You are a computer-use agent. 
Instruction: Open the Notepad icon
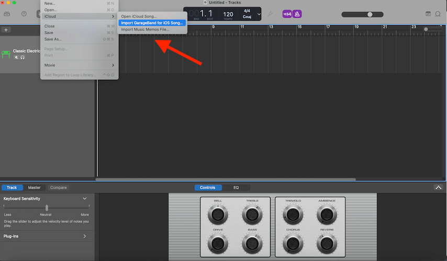[x=428, y=14]
